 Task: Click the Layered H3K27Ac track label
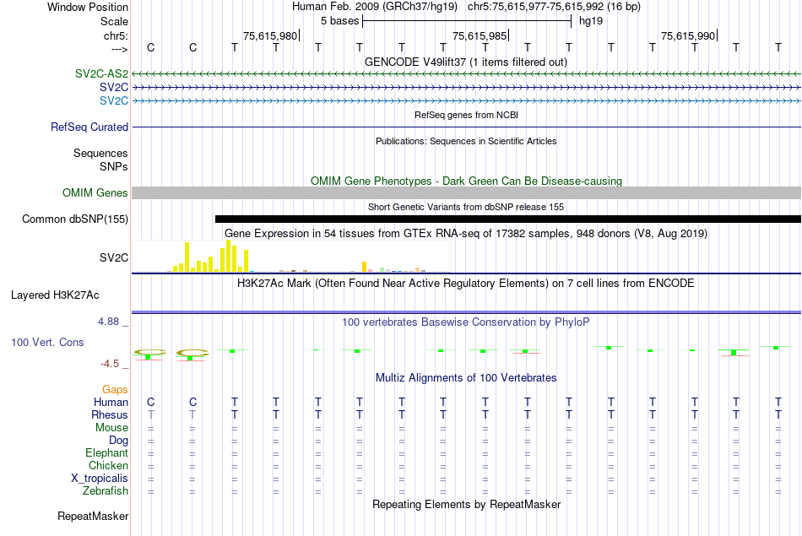click(x=55, y=295)
